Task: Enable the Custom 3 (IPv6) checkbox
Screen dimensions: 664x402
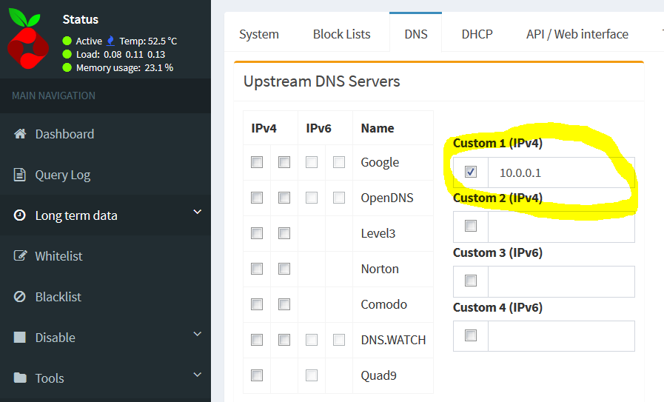Action: pyautogui.click(x=471, y=281)
